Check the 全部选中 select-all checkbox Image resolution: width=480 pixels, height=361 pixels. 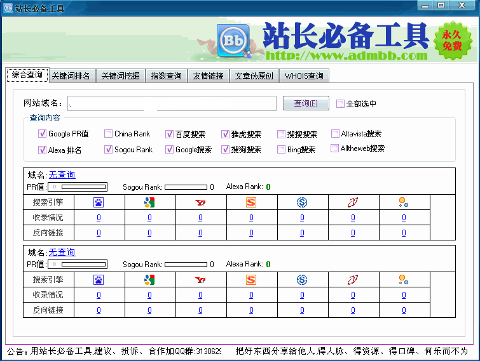(x=340, y=104)
